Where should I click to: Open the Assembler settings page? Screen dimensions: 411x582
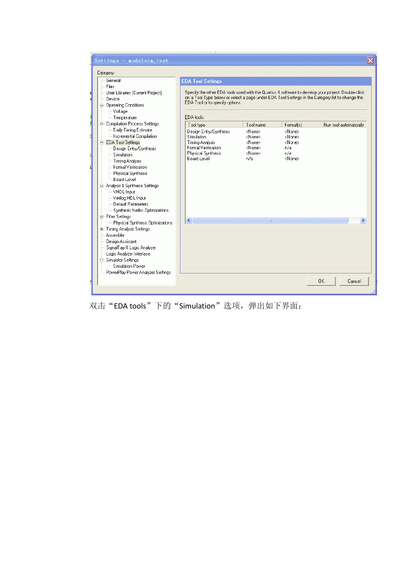115,235
